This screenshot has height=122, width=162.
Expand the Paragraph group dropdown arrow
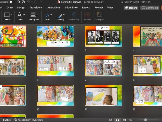click(38, 15)
